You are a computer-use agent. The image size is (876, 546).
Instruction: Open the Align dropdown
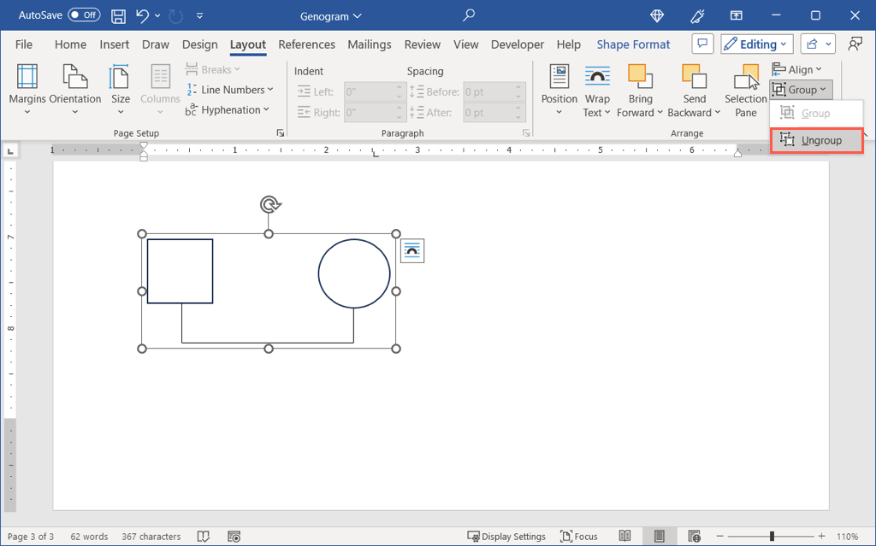pyautogui.click(x=797, y=69)
